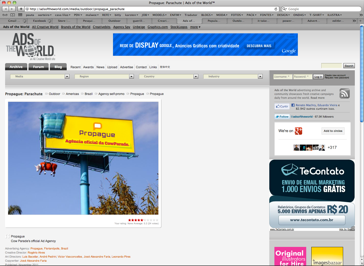This screenshot has height=266, width=364.
Task: Click the AdChoices info icon on TeContato ad
Action: click(353, 228)
